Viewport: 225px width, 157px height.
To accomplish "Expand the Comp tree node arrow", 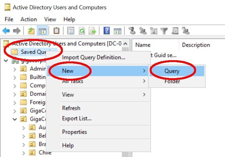I will pos(15,86).
